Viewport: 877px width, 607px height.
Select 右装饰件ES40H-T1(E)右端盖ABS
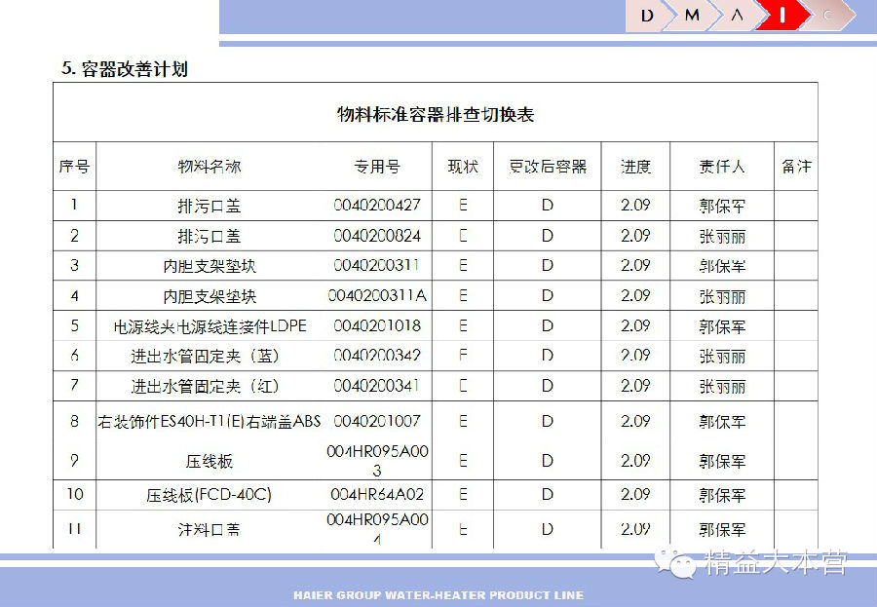coord(210,421)
